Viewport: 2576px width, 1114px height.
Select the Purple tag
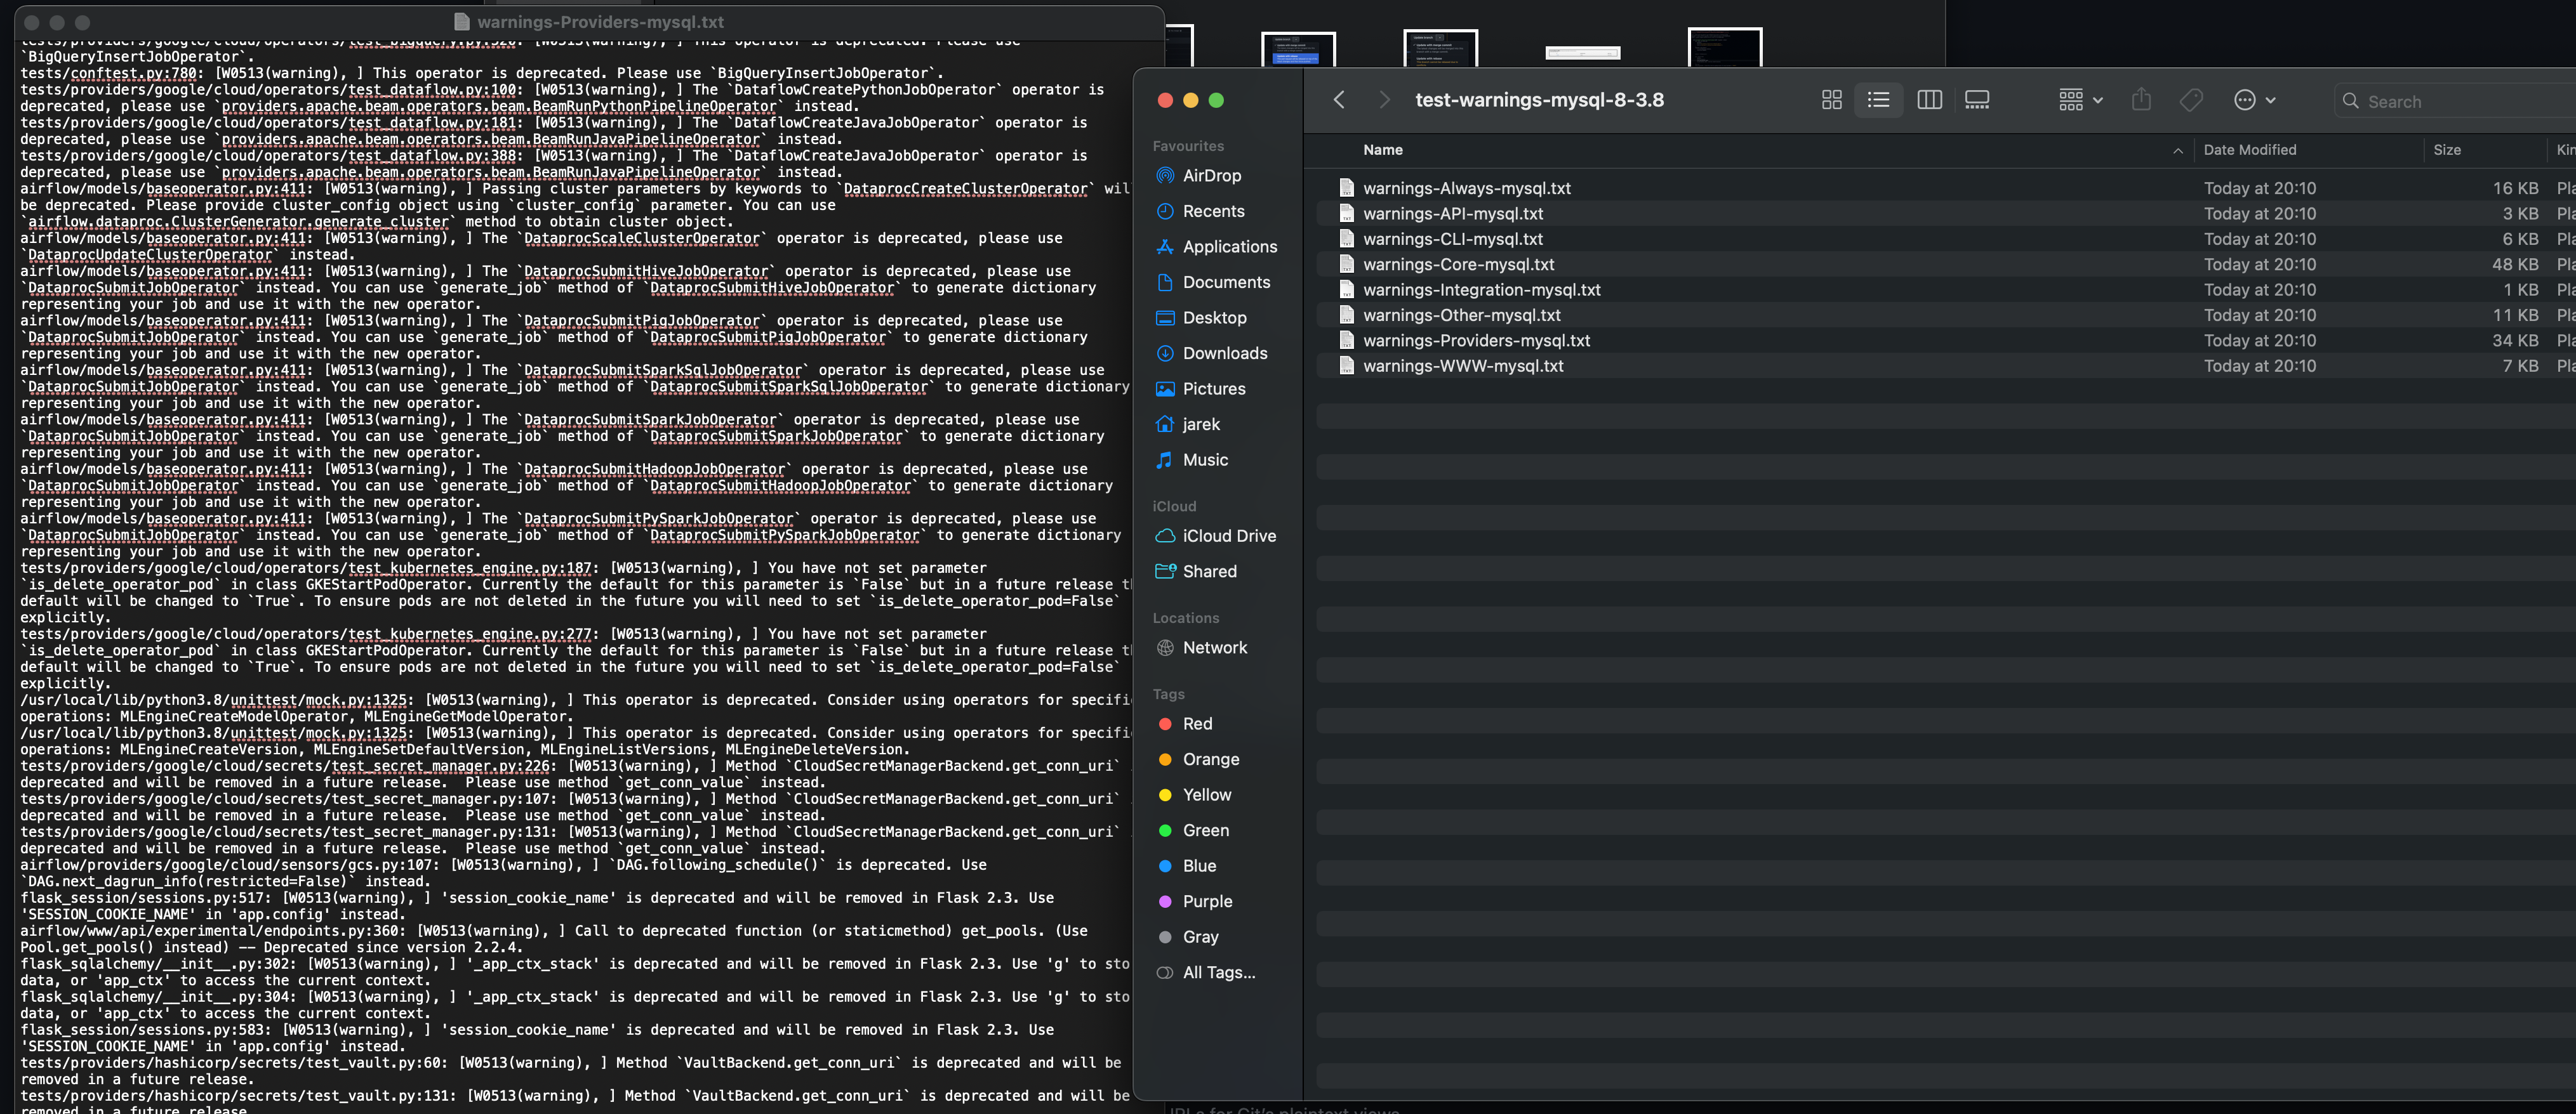[1207, 902]
